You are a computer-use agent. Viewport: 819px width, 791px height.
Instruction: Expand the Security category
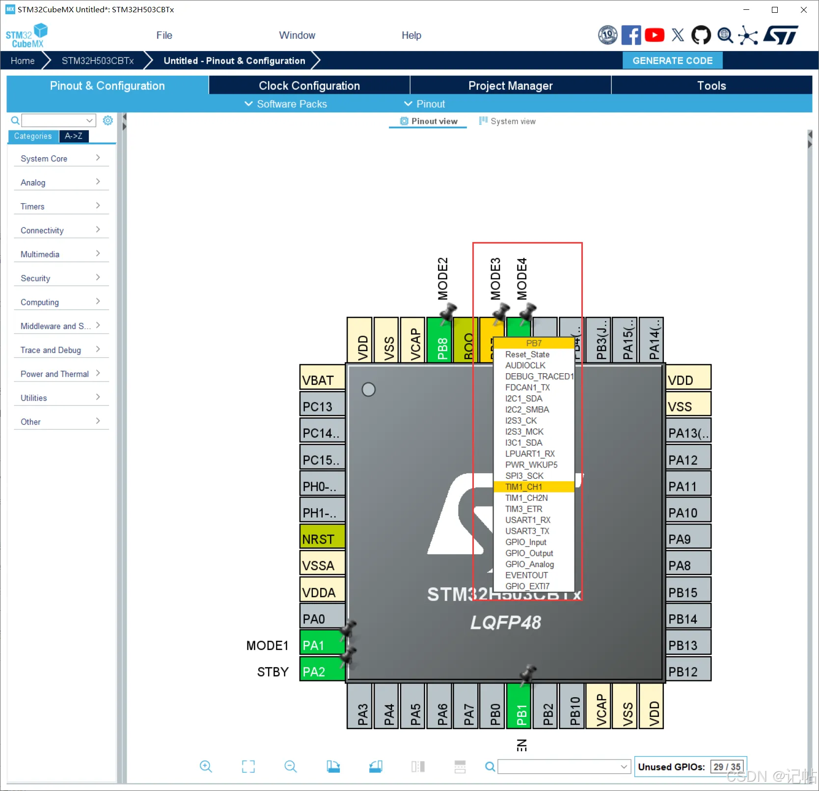point(61,278)
